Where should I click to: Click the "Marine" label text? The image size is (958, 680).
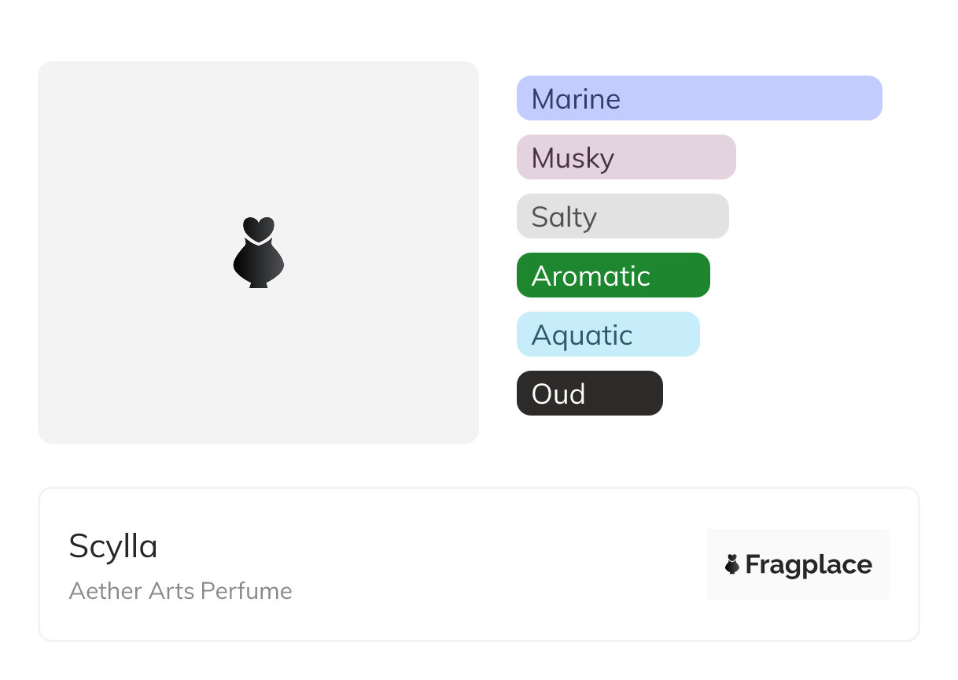[x=576, y=99]
